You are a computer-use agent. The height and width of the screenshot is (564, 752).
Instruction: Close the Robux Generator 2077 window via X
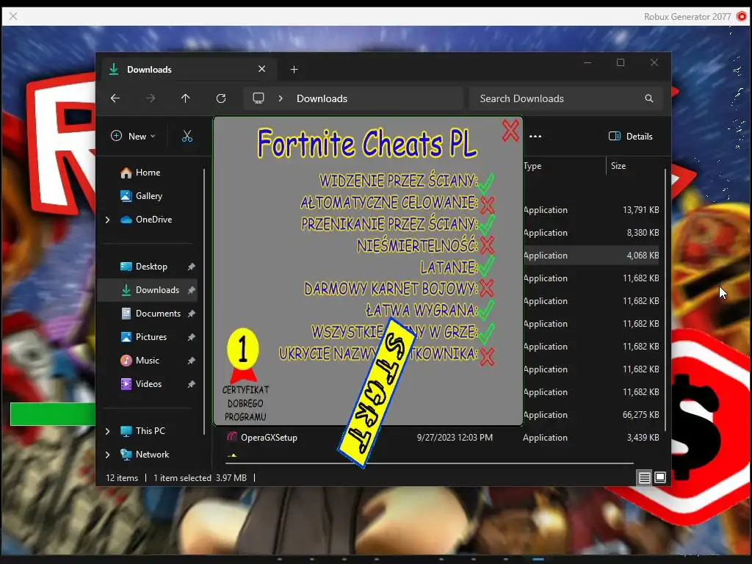point(13,16)
